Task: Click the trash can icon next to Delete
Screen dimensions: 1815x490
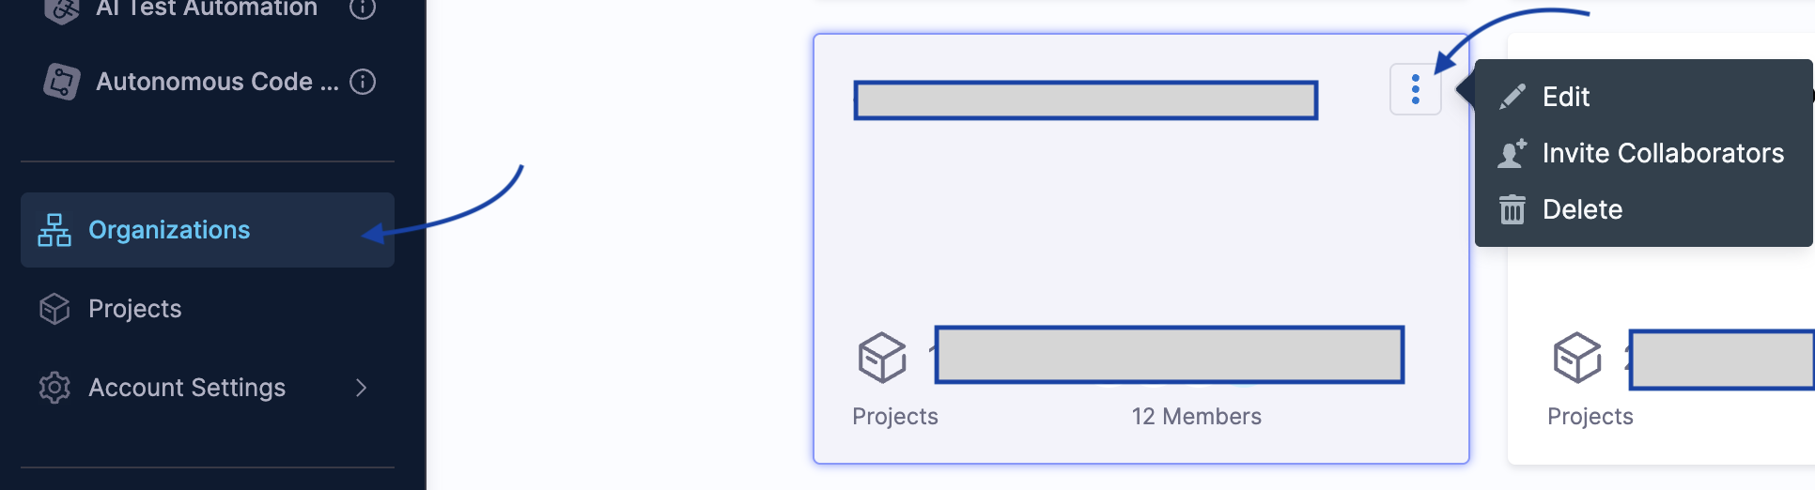Action: pyautogui.click(x=1512, y=209)
